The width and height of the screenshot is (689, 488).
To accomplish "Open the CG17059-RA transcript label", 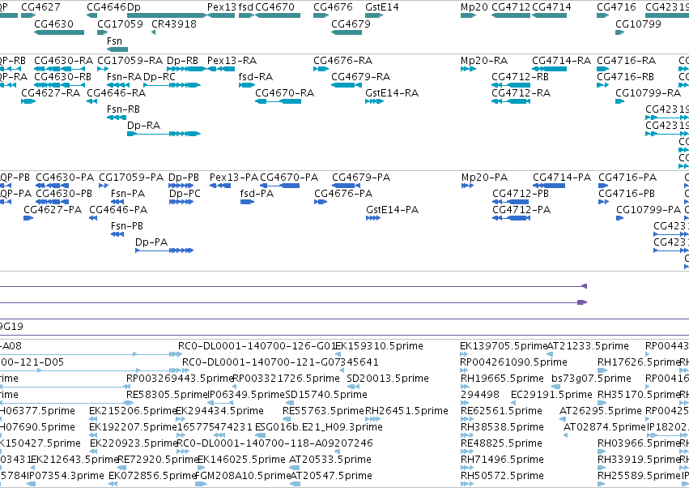I will (x=130, y=60).
